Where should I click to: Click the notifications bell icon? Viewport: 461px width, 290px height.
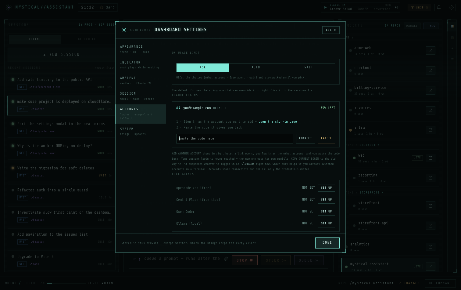click(x=439, y=8)
